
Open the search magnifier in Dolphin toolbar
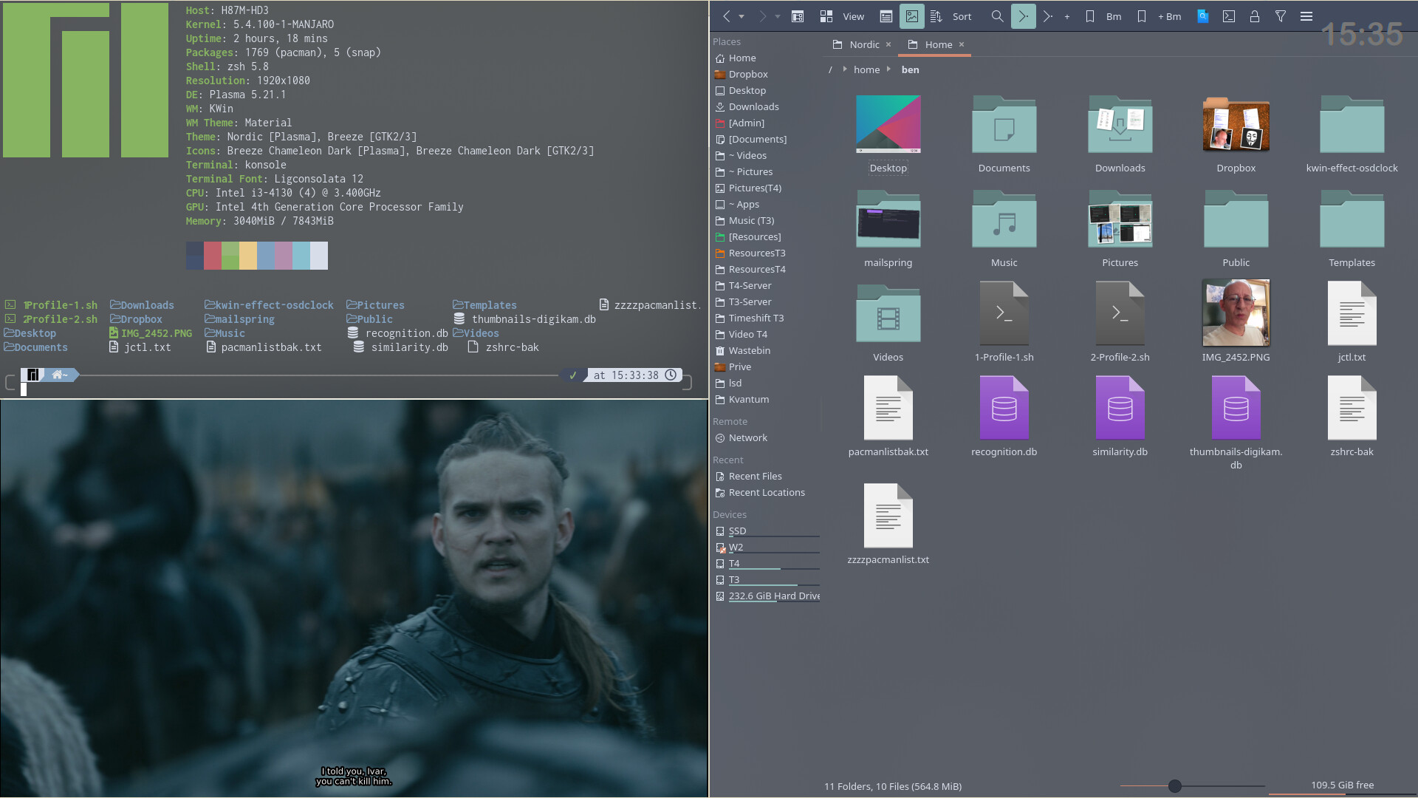click(x=997, y=16)
